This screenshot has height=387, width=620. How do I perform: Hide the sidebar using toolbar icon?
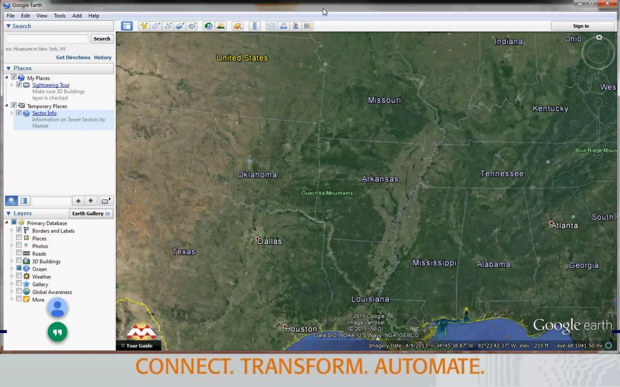point(127,26)
